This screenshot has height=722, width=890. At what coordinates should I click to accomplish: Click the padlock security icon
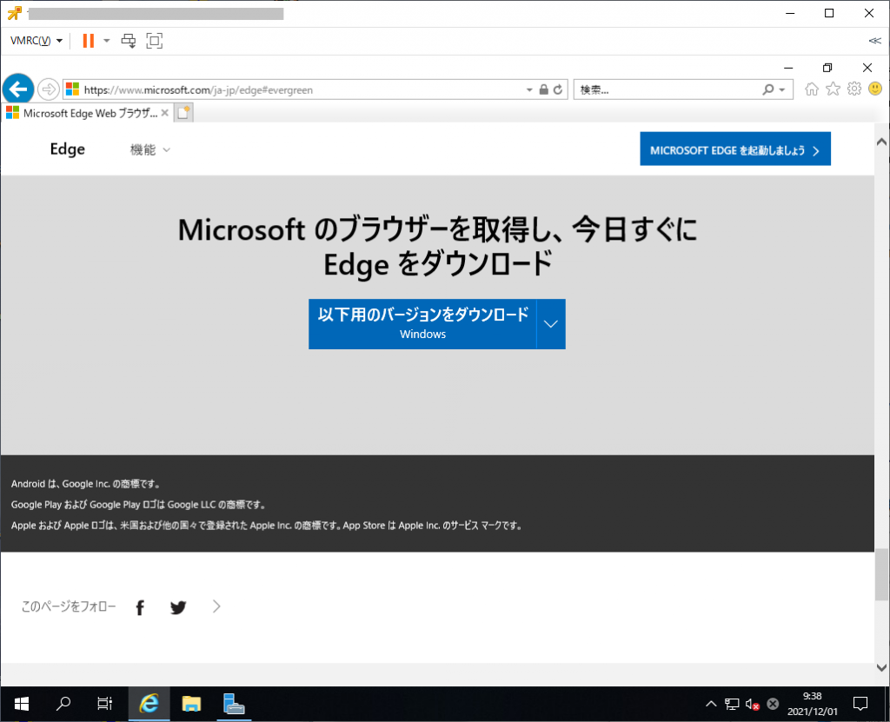(544, 89)
